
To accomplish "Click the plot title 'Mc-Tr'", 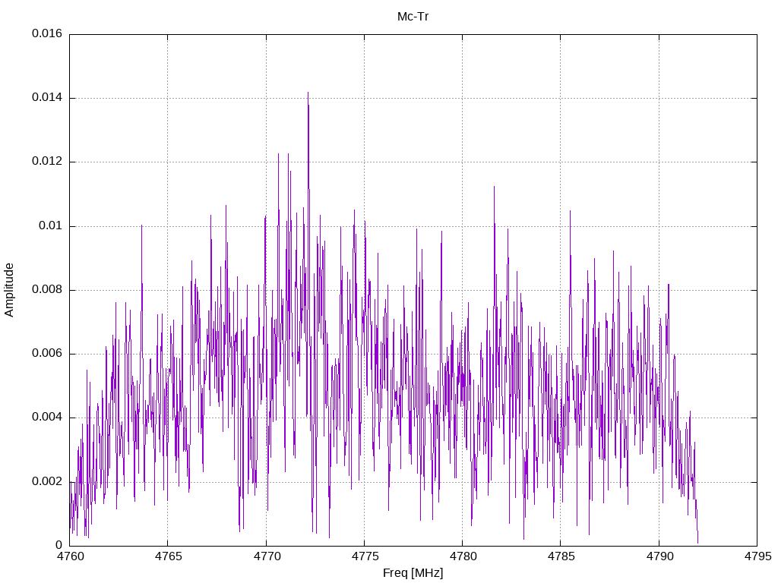I will pos(413,17).
